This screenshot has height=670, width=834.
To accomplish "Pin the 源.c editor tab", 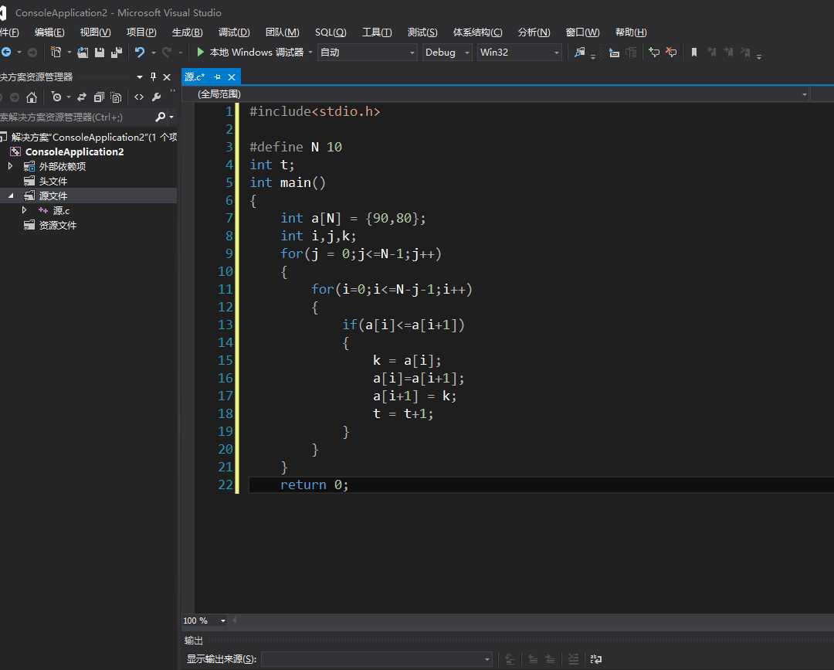I will point(217,77).
